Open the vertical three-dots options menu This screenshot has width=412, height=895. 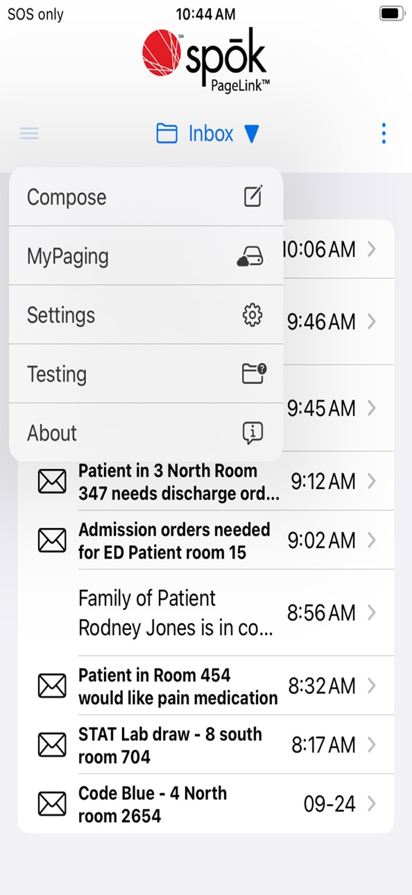[x=384, y=133]
